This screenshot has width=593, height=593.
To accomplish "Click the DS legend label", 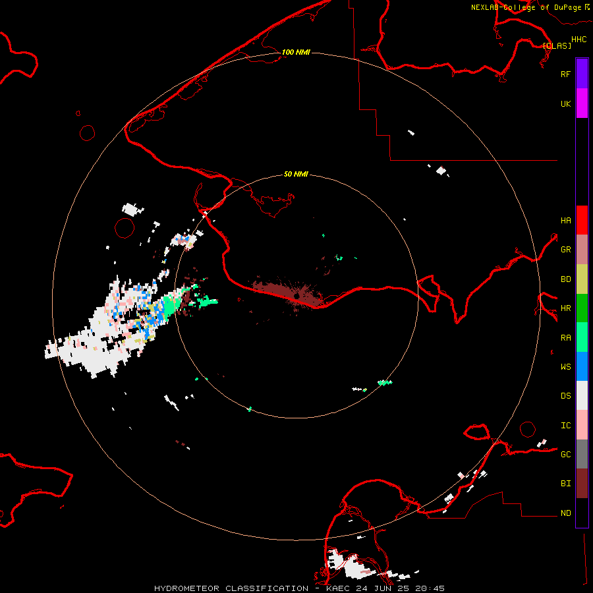I will 565,396.
